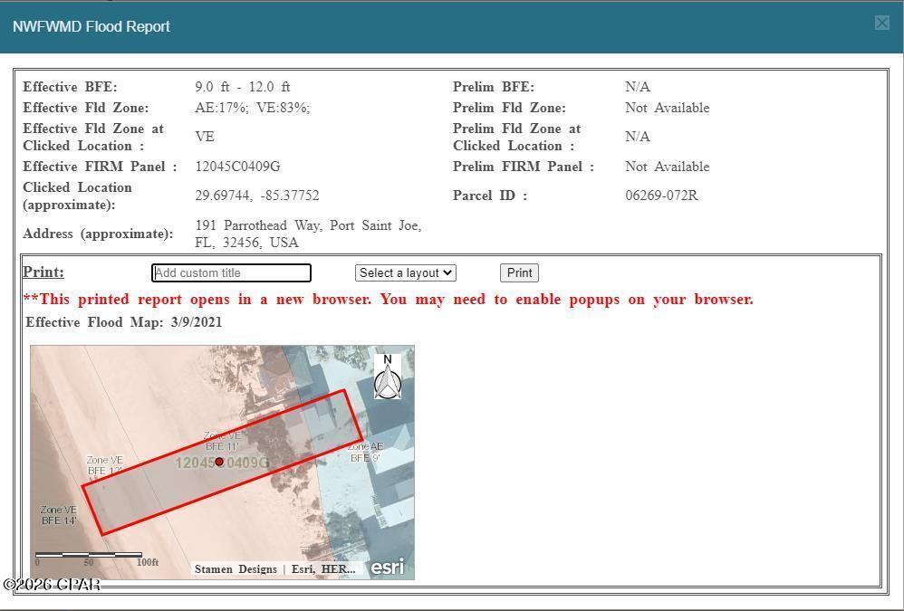
Task: Open the Stamen Designs Esri attribution link
Action: point(274,568)
